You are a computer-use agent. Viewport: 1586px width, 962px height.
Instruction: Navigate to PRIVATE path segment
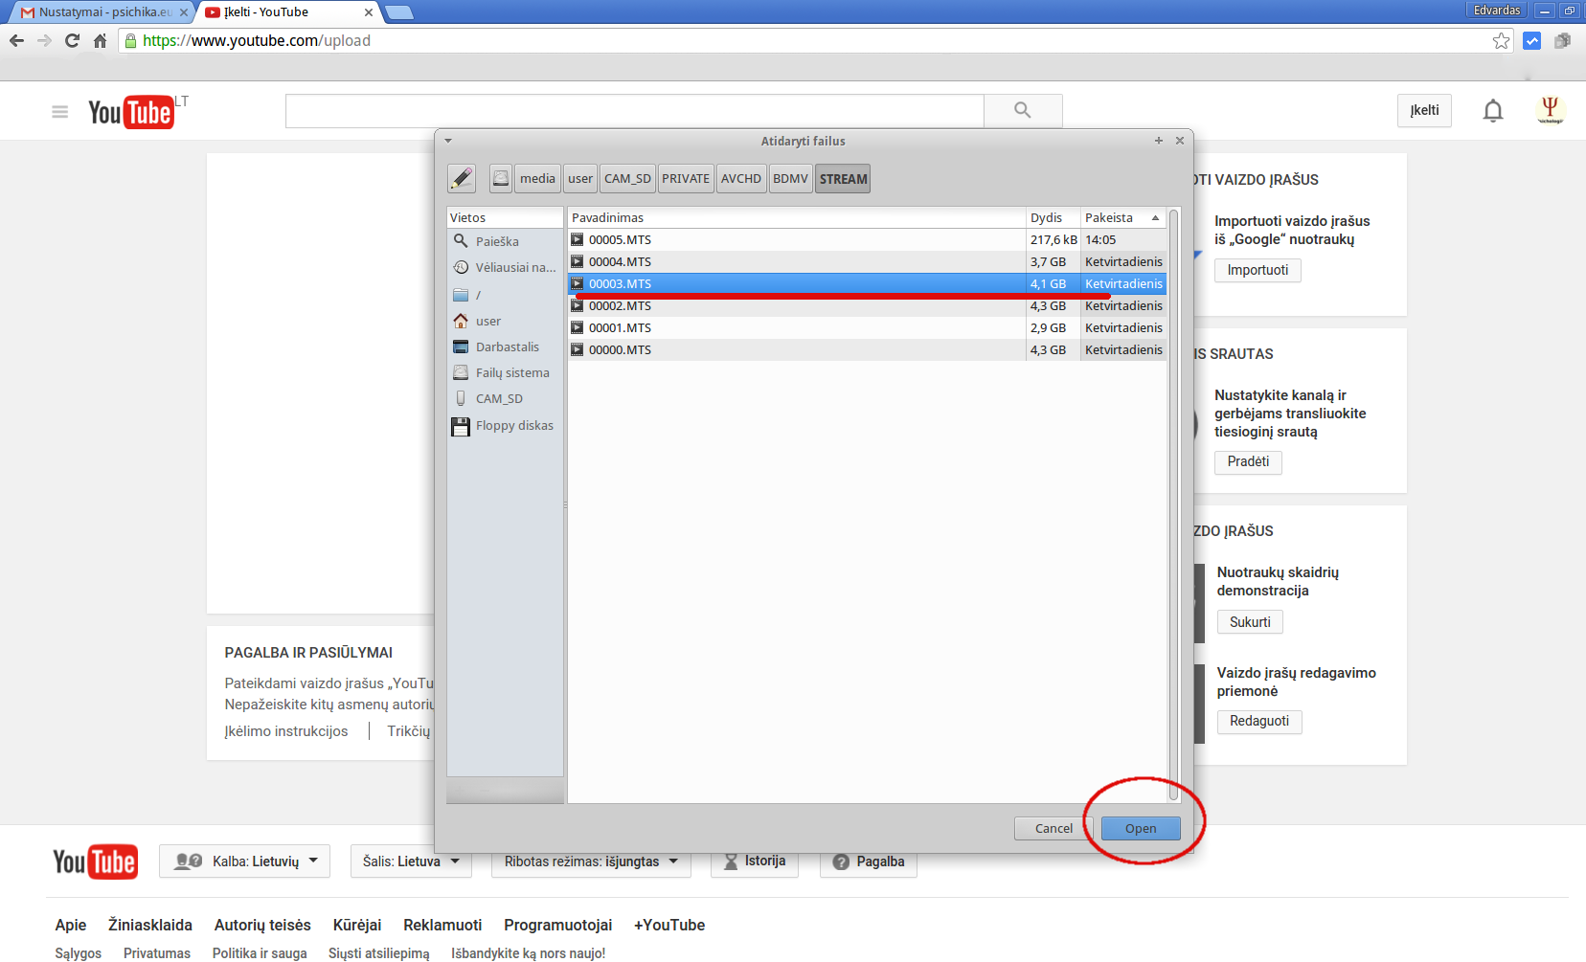pyautogui.click(x=686, y=178)
